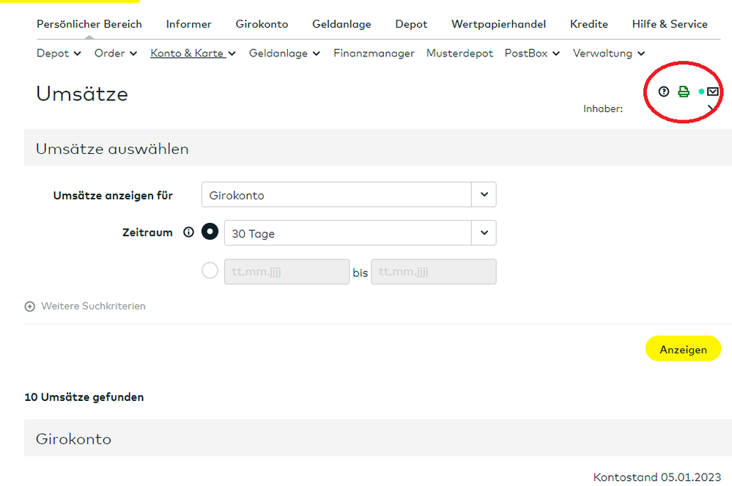Open the Musterdepot link
Image resolution: width=732 pixels, height=486 pixels.
click(x=459, y=53)
